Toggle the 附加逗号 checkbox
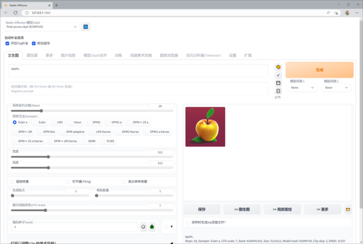This screenshot has width=363, height=244. [x=34, y=43]
